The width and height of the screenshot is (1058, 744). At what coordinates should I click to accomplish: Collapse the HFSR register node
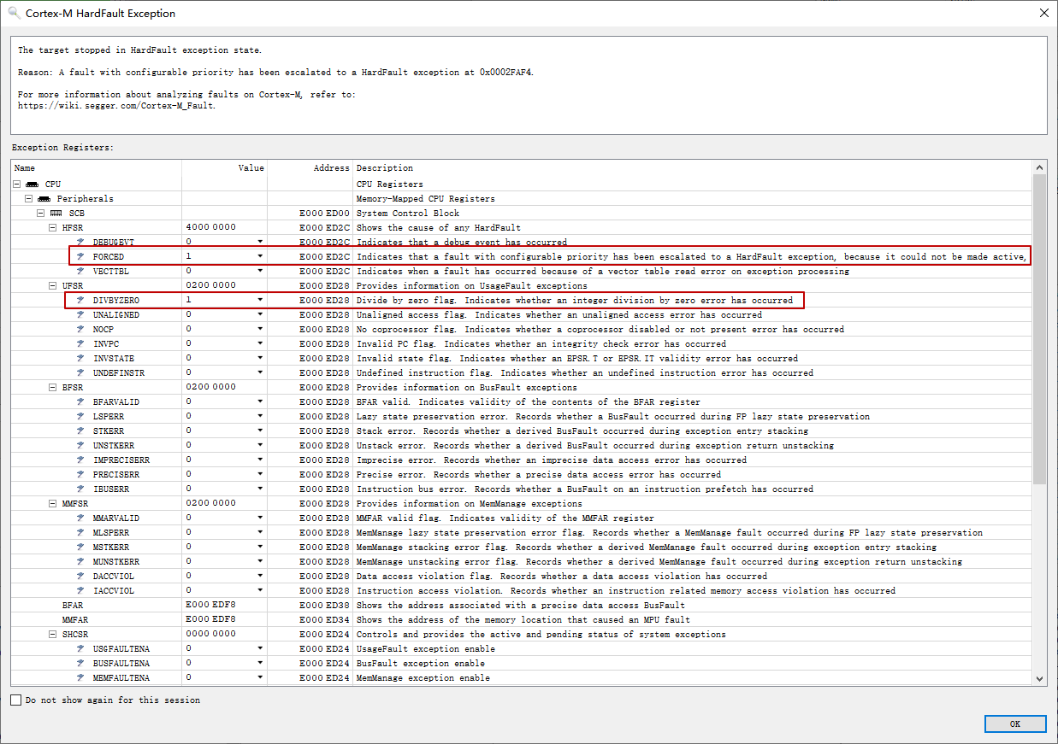52,227
